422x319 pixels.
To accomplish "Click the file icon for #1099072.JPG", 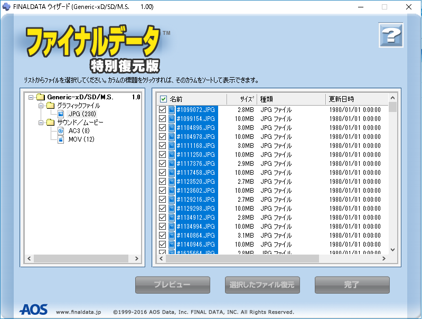I will (172, 110).
